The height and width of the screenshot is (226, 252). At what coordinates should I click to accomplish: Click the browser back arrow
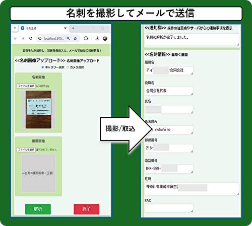16,38
